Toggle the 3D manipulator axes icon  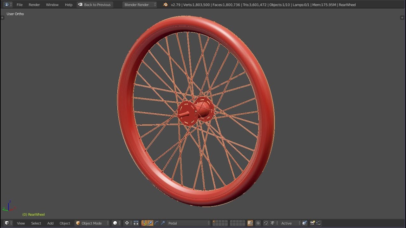coord(144,223)
